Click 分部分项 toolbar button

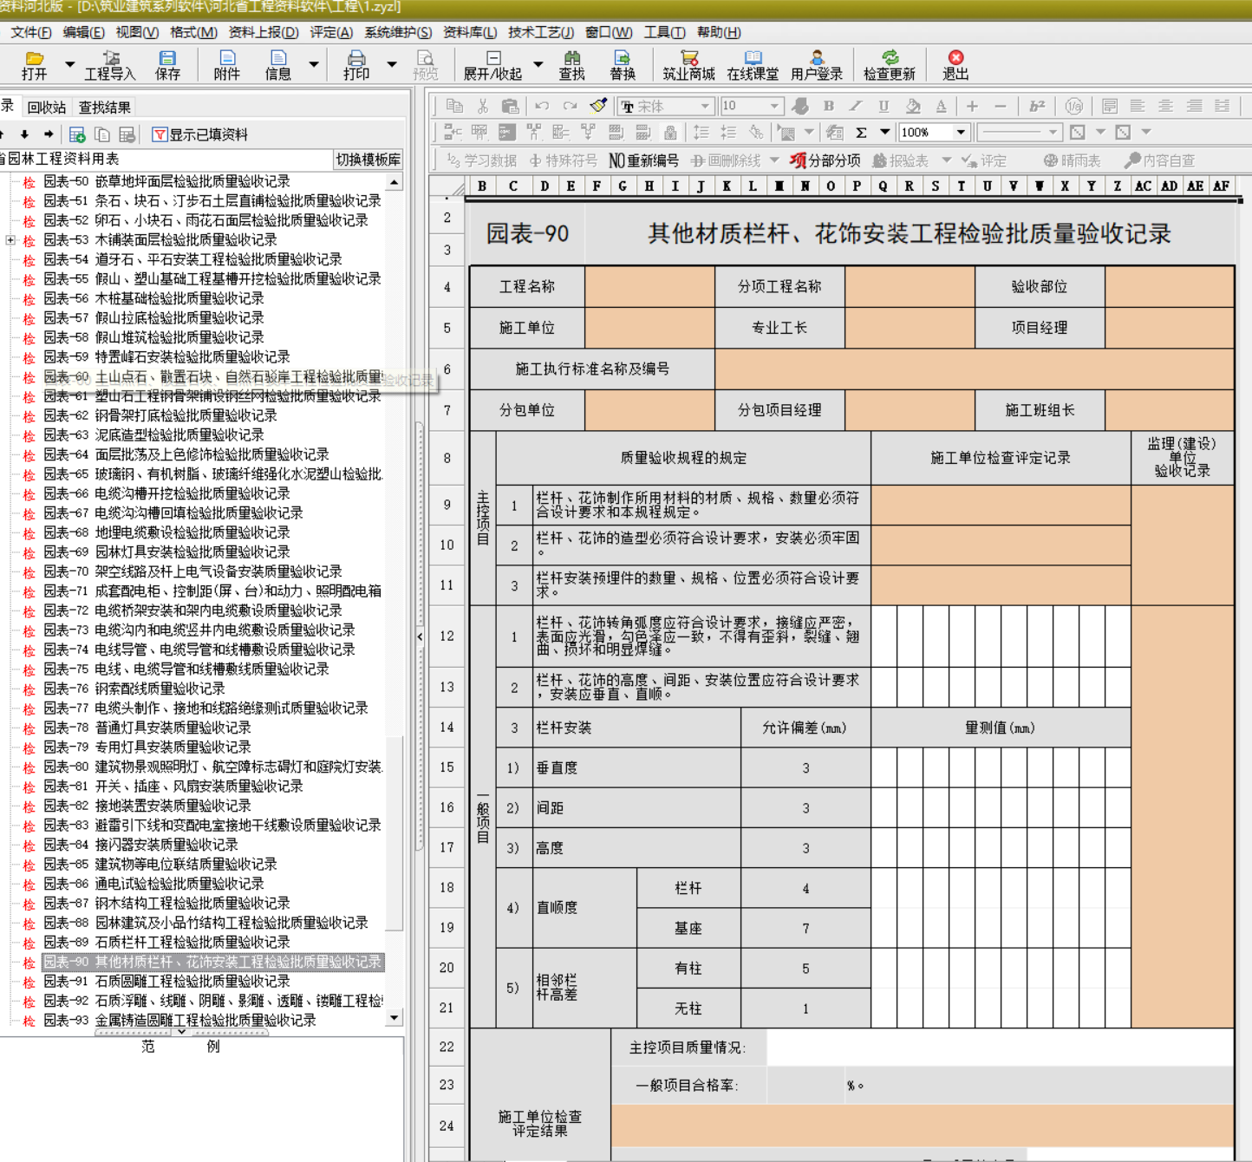(825, 160)
